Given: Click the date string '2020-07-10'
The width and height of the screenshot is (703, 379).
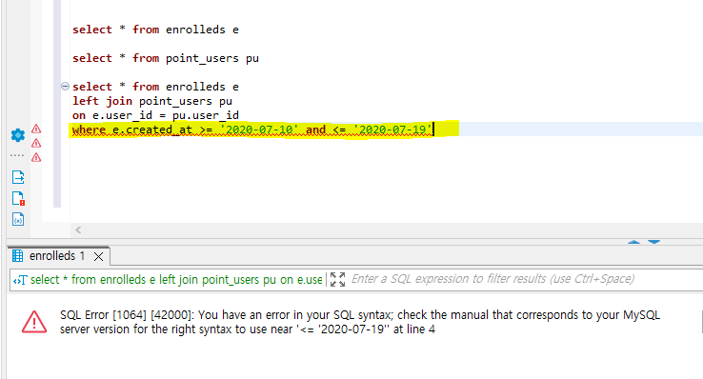Looking at the screenshot, I should click(259, 130).
